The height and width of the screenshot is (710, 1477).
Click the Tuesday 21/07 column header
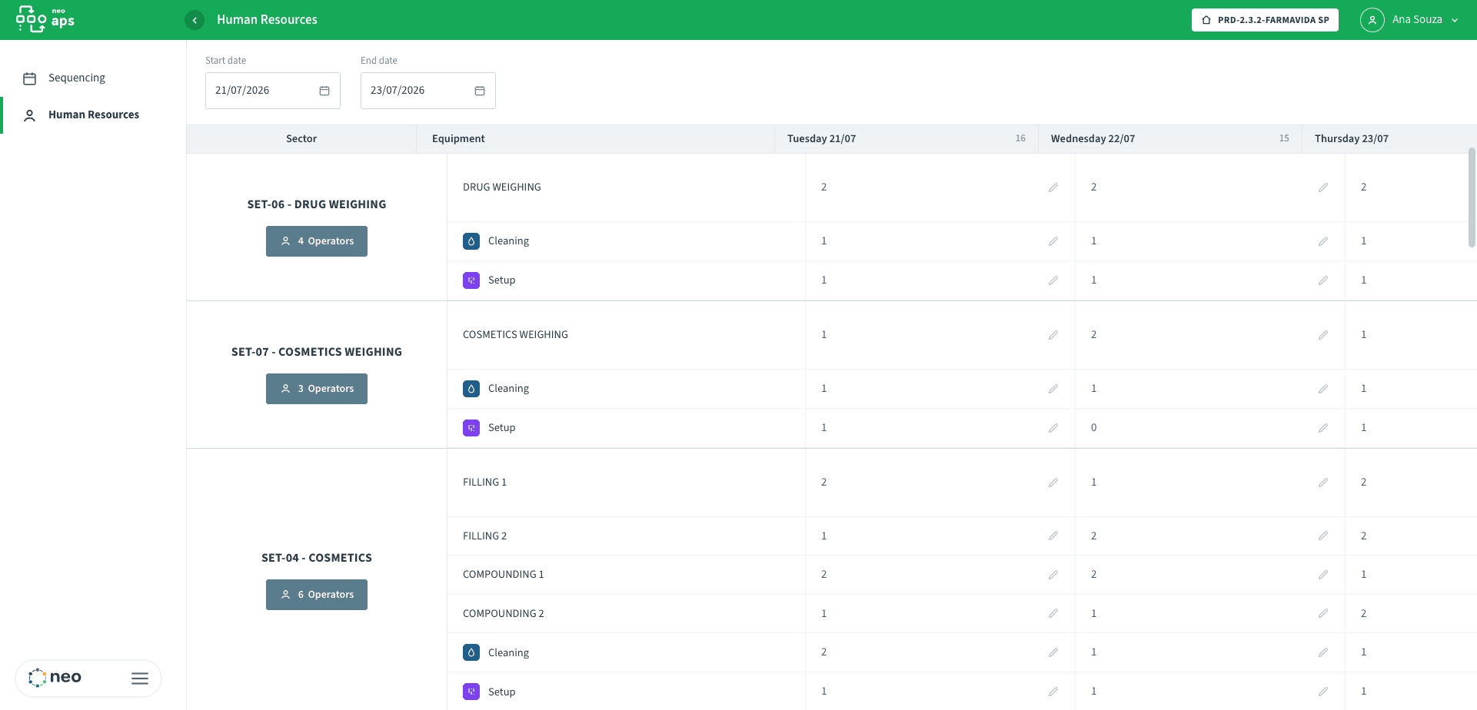pos(906,139)
